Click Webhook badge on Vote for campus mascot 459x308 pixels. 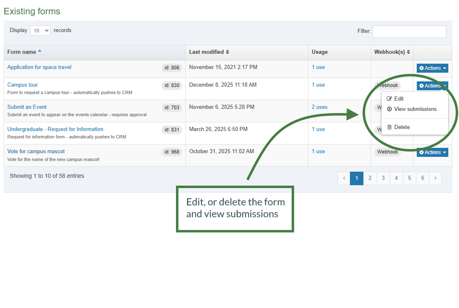point(388,152)
